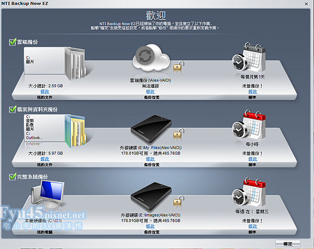Screen dimensions: 314x249
Task: Click the 每週在: 星期三 frequency text
Action: (x=252, y=211)
